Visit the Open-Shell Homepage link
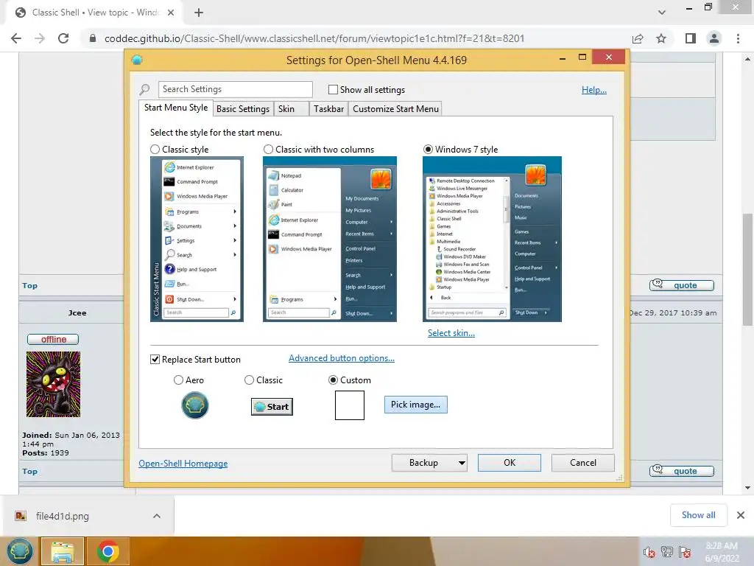Screen dimensions: 754x566 tap(183, 464)
